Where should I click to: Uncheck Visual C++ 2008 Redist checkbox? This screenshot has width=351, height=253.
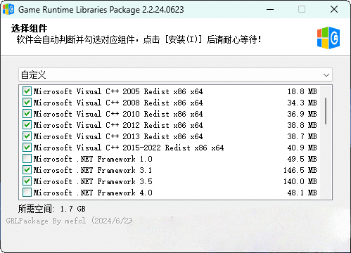pyautogui.click(x=27, y=103)
